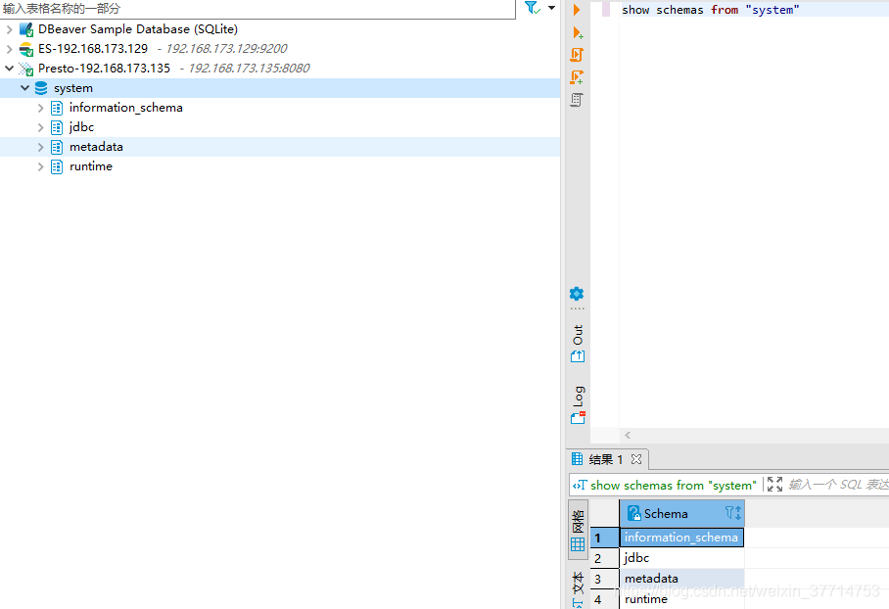Click the navigator filter funnel icon
Screen dimensions: 889x609
click(532, 8)
